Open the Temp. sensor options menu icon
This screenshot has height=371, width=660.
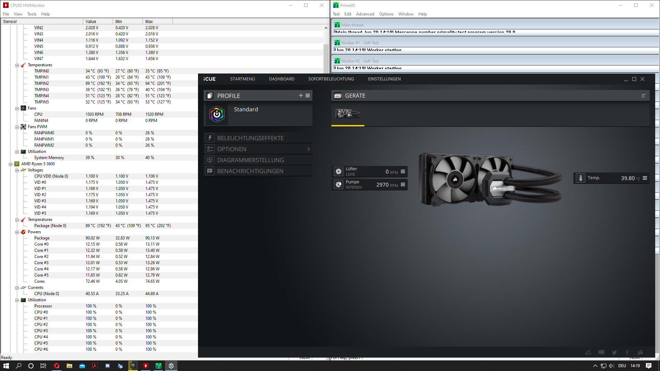coord(645,178)
